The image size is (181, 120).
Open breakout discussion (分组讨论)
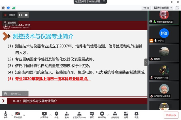(115, 115)
